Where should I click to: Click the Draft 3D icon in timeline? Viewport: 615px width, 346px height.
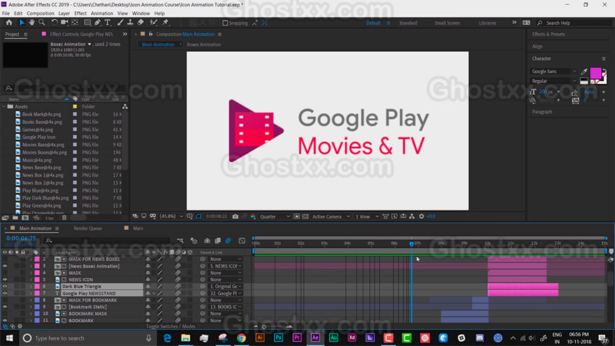pos(194,241)
